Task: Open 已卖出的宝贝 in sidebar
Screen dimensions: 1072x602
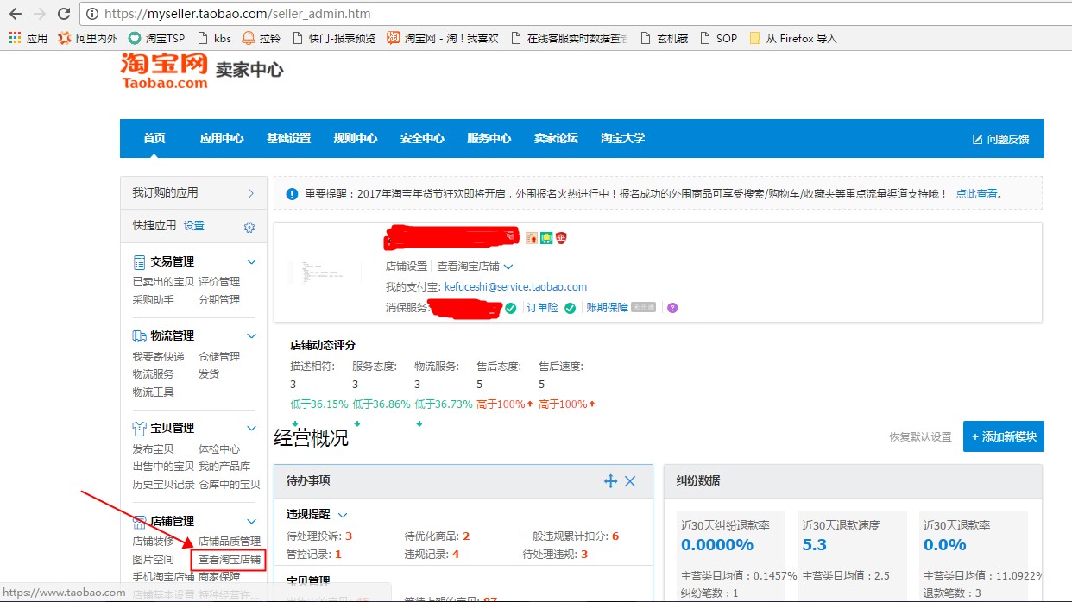Action: (163, 281)
